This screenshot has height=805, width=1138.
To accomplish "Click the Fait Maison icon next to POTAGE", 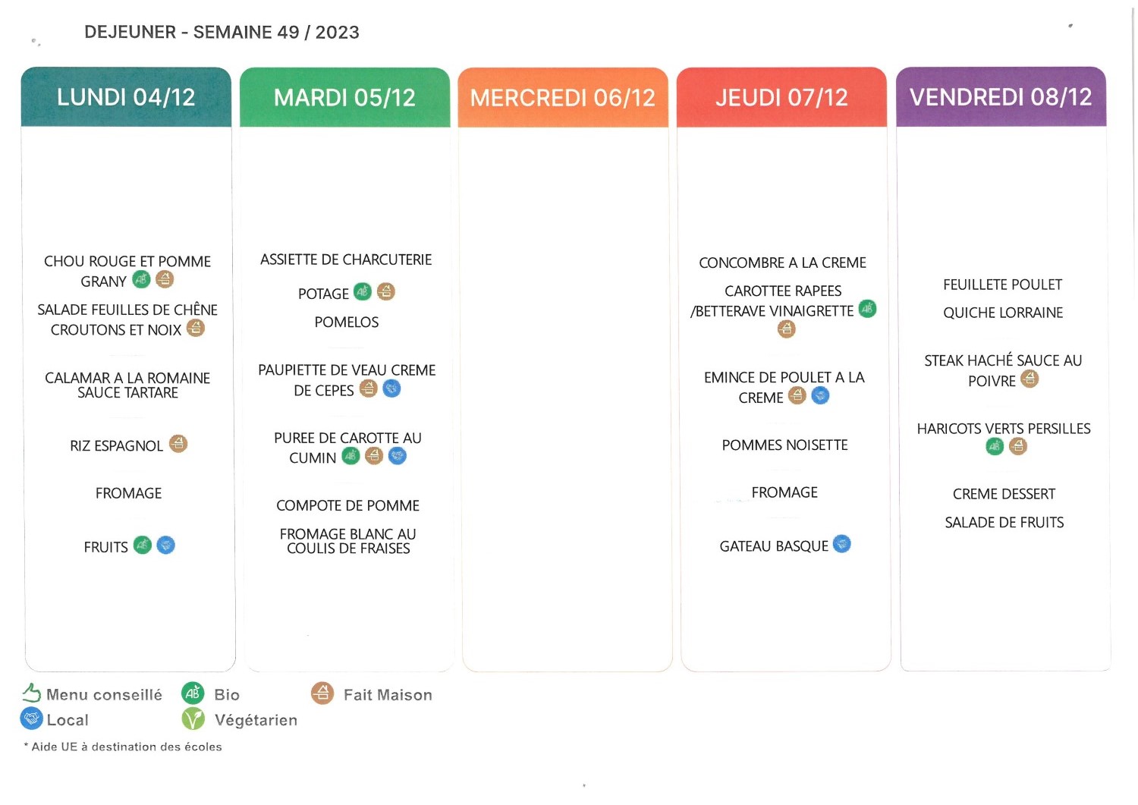I will pos(386,291).
